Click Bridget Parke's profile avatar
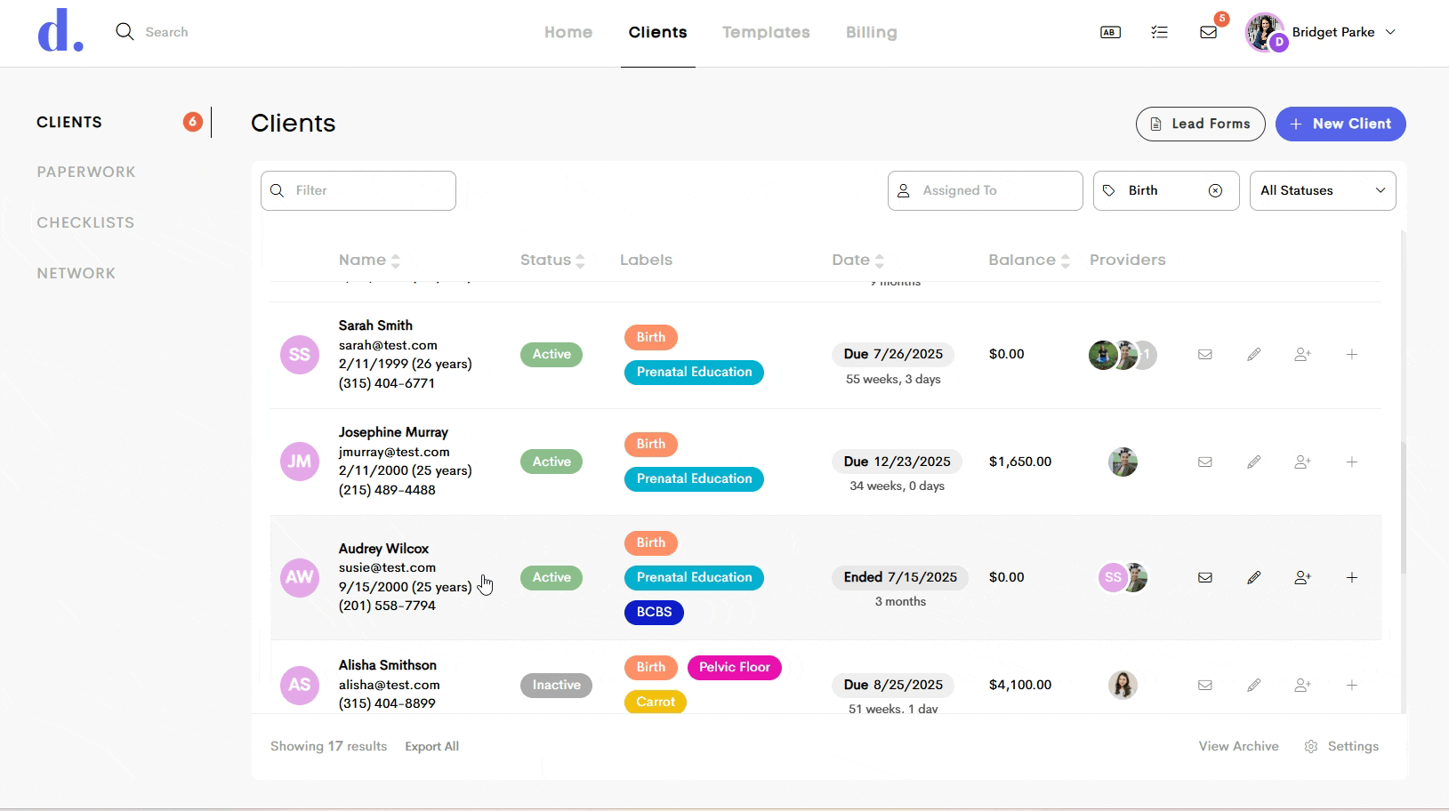 1265,32
